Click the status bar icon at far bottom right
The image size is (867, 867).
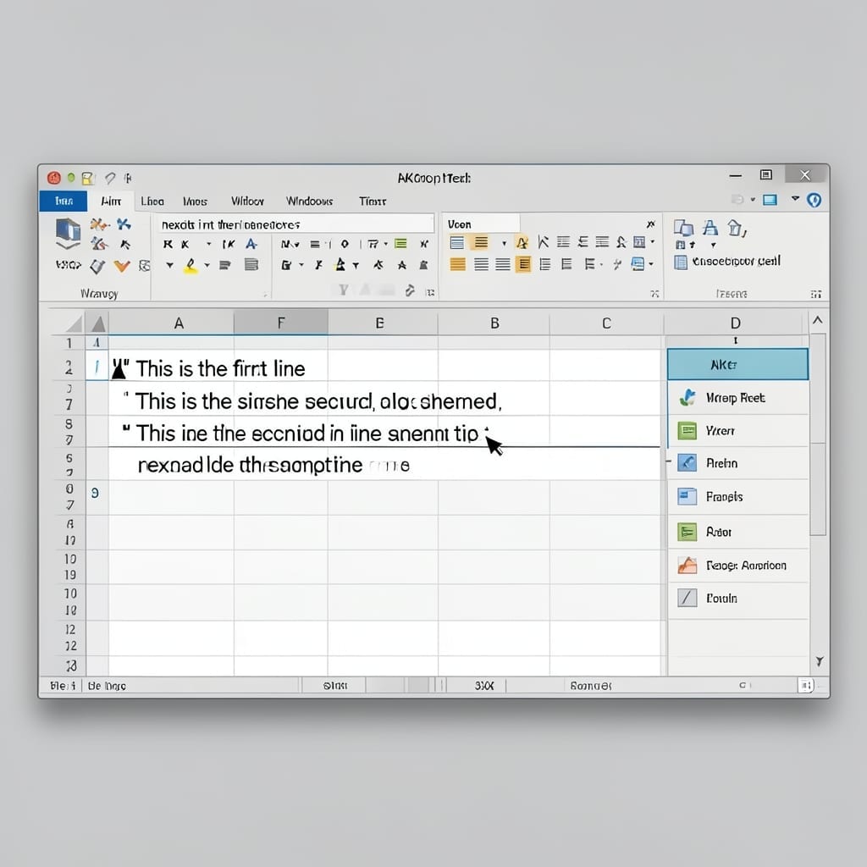pos(806,686)
